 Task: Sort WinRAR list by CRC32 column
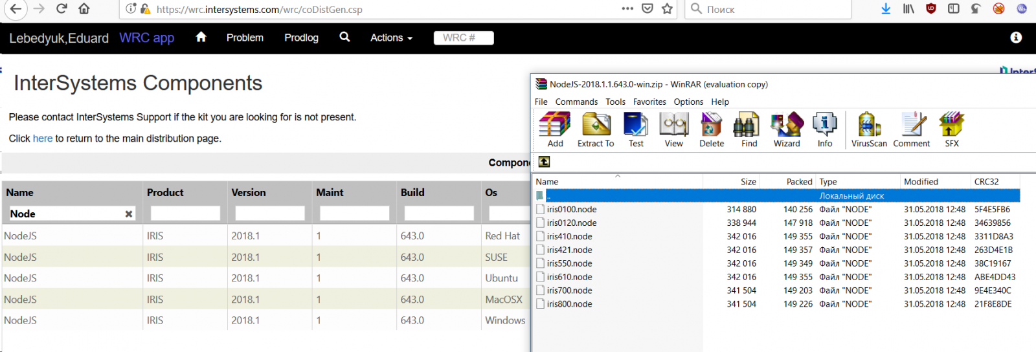coord(995,182)
